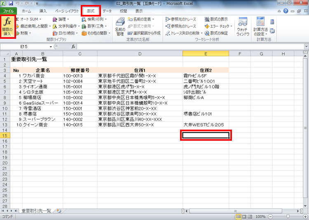Select column D header

[140, 54]
